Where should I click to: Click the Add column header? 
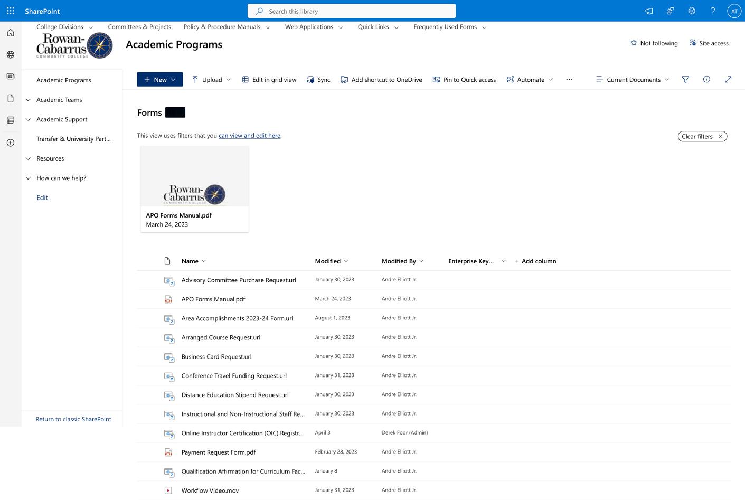tap(535, 261)
